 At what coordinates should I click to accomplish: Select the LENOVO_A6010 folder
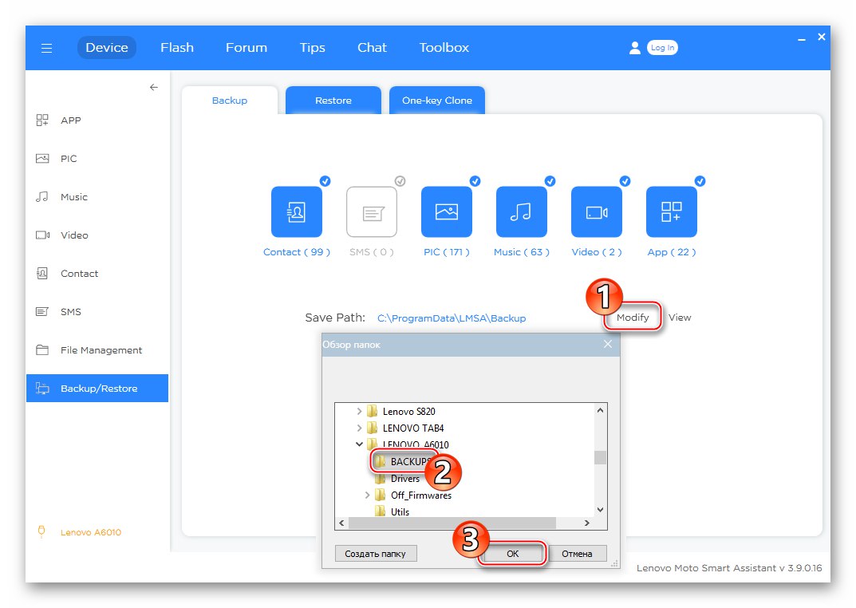pos(416,444)
